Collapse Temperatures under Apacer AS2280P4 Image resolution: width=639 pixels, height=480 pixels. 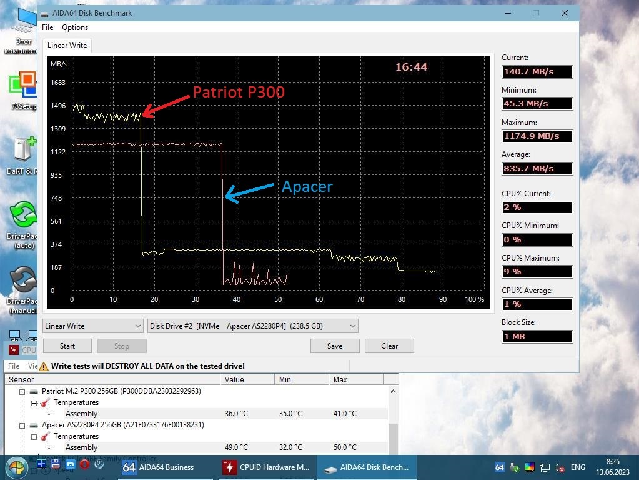click(x=34, y=437)
